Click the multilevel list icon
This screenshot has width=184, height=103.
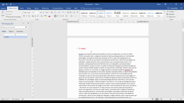[x=63, y=13]
